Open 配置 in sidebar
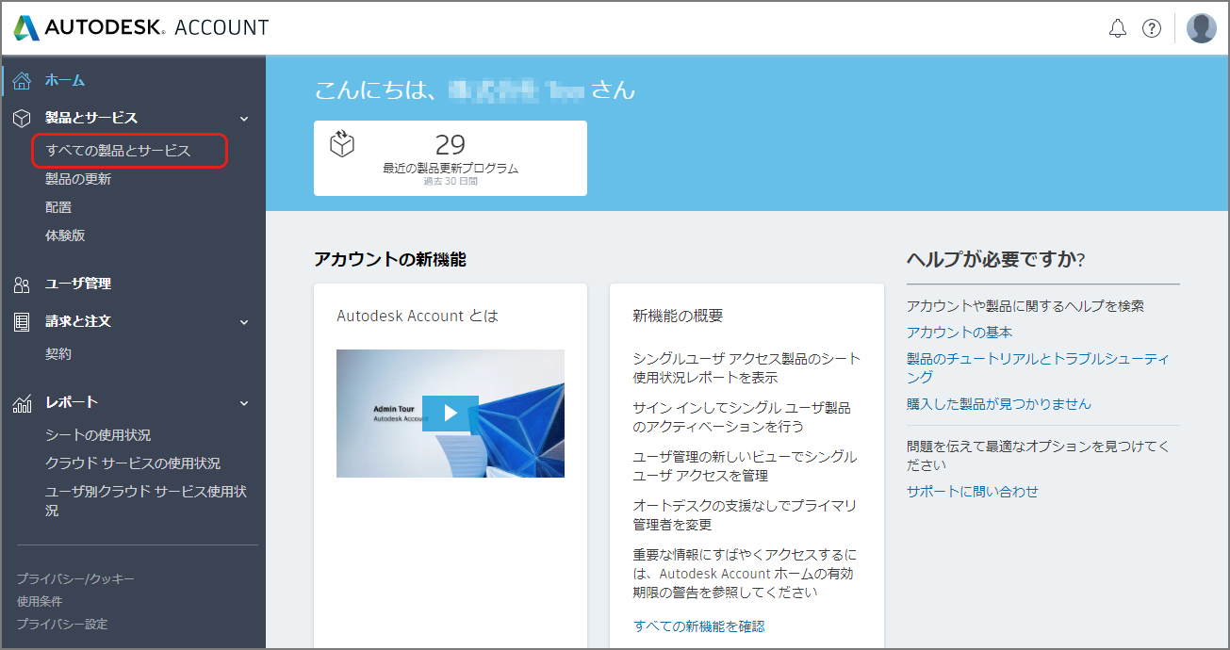Image resolution: width=1230 pixels, height=650 pixels. (x=58, y=207)
